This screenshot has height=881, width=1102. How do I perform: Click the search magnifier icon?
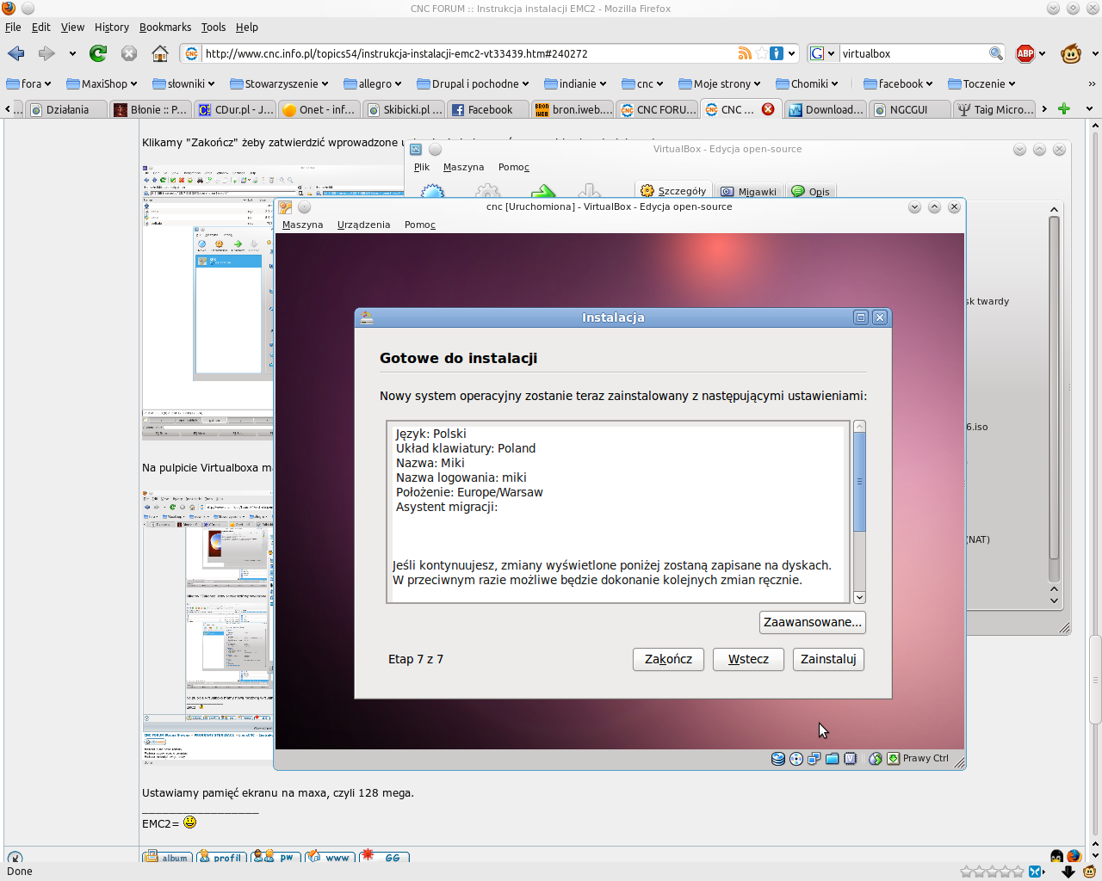coord(996,53)
